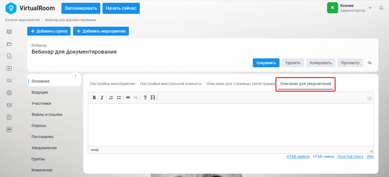Insert a numbered list in the editor
This screenshot has height=177, width=389.
111,98
